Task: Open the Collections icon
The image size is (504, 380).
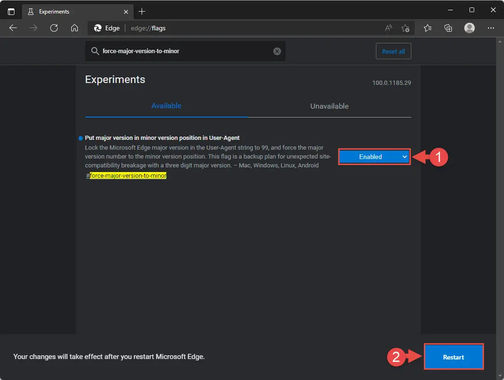Action: click(448, 28)
